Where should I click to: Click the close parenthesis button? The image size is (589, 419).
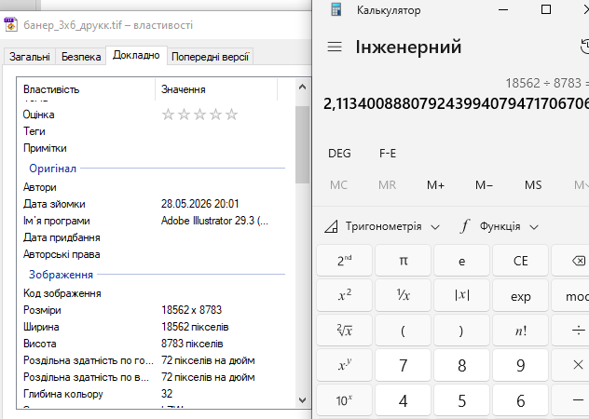461,331
